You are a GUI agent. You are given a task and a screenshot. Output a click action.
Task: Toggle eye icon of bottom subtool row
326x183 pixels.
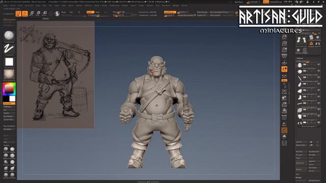(318, 123)
